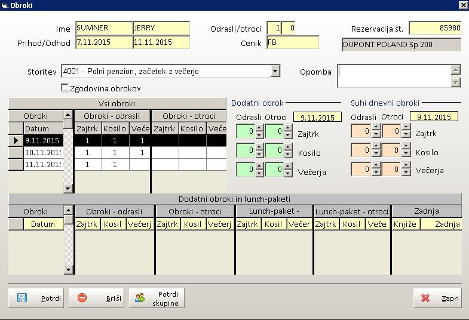Viewport: 469px width, 320px height.
Task: Enable the Zgodovina obrokov checkbox
Action: click(65, 88)
